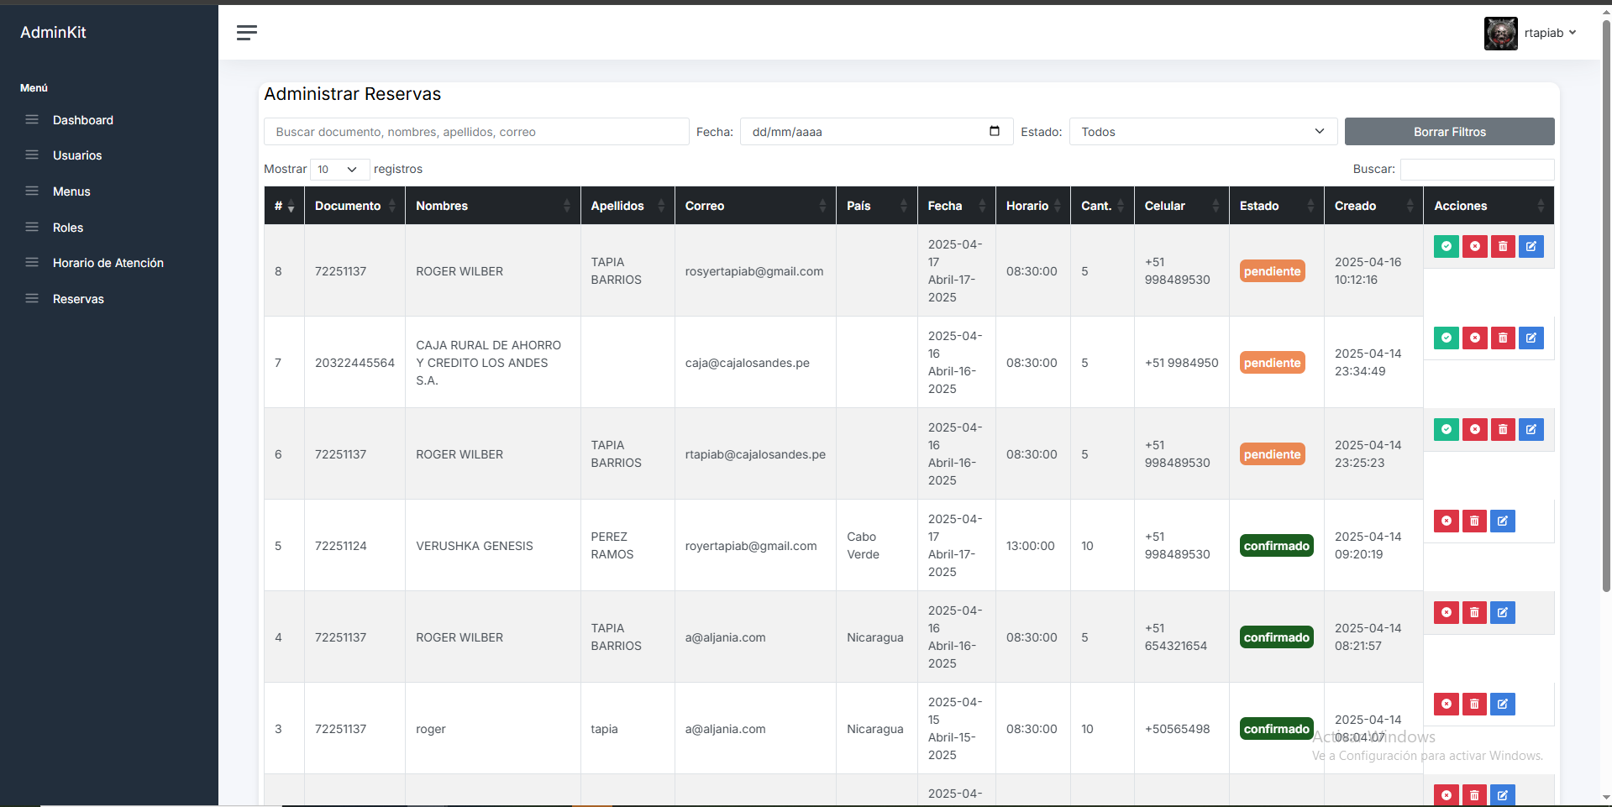The image size is (1612, 807).
Task: Confirm reservation 7 with green check icon
Action: tap(1446, 338)
